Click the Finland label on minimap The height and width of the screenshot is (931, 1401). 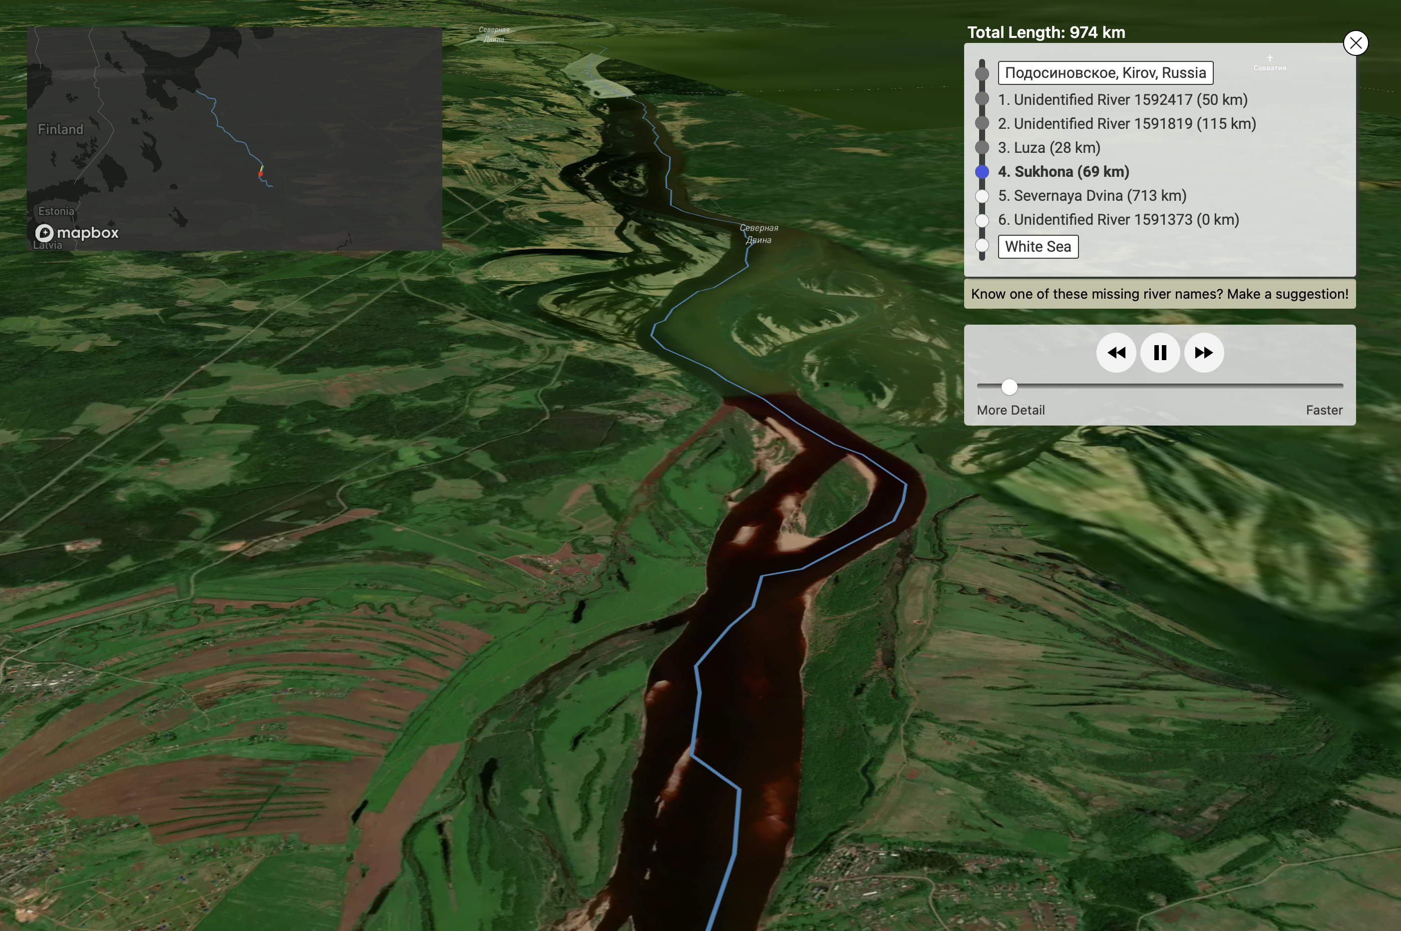60,129
